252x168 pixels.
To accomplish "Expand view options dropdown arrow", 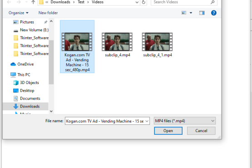I will [x=191, y=13].
